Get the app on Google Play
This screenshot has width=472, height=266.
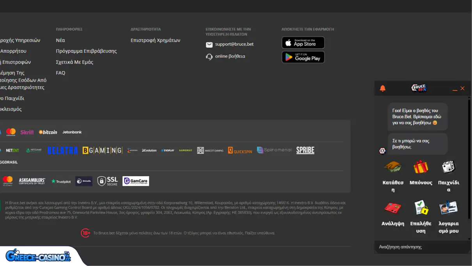point(303,57)
